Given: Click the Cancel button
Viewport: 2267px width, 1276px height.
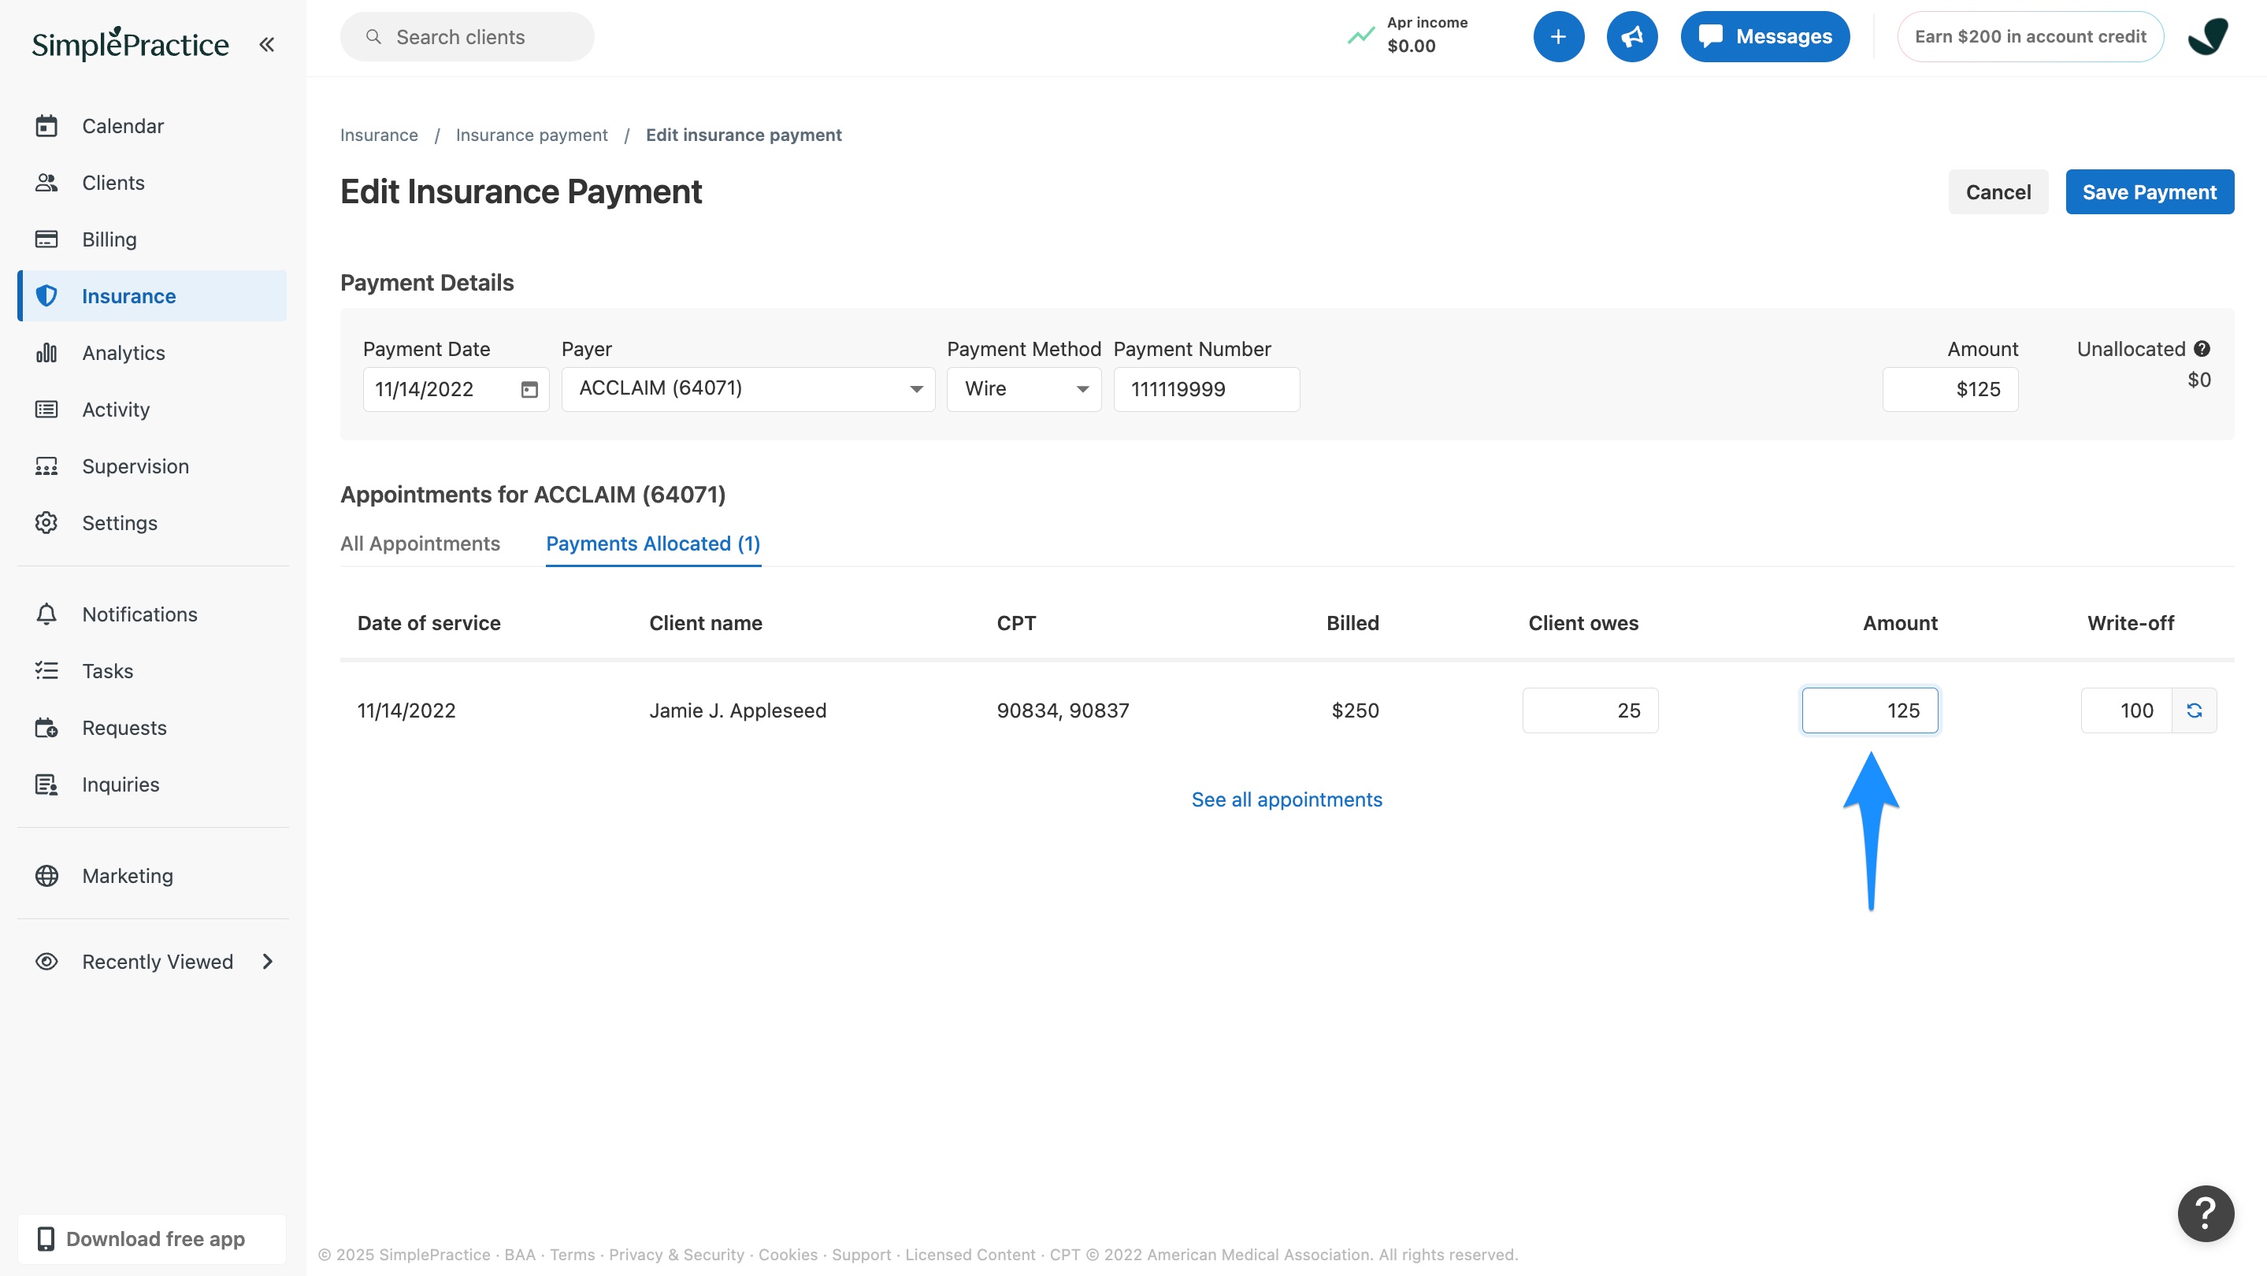Looking at the screenshot, I should point(1998,192).
